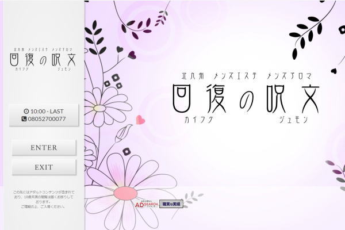Image resolution: width=345 pixels, height=230 pixels.
Task: Click the large 回復の呪文 title logo
Action: [x=246, y=98]
